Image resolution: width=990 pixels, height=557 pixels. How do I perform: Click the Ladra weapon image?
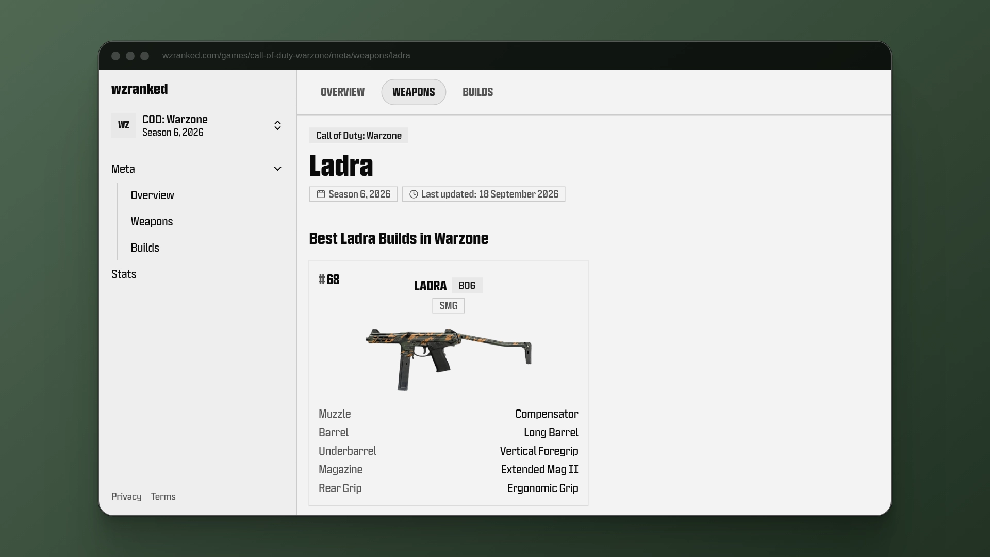449,359
